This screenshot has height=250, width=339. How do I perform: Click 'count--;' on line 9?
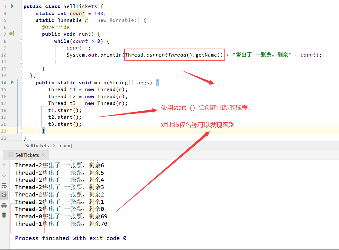click(x=79, y=48)
